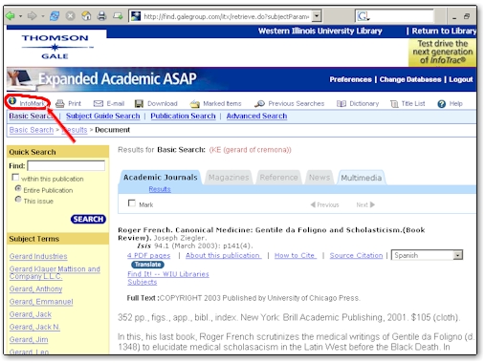Screen dimensions: 485x363
Task: Open Advanced Search
Action: coord(256,116)
